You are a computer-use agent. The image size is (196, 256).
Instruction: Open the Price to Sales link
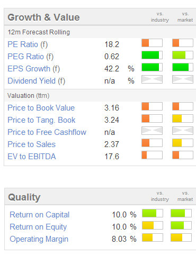(32, 144)
